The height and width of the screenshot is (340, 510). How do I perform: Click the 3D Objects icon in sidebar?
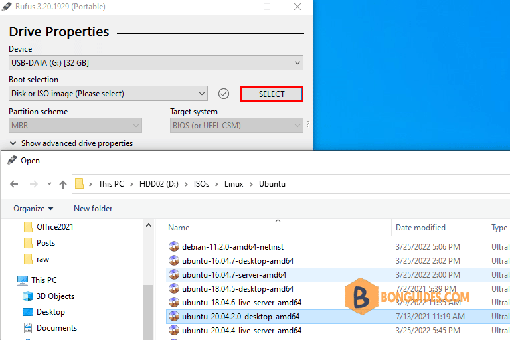tap(28, 296)
